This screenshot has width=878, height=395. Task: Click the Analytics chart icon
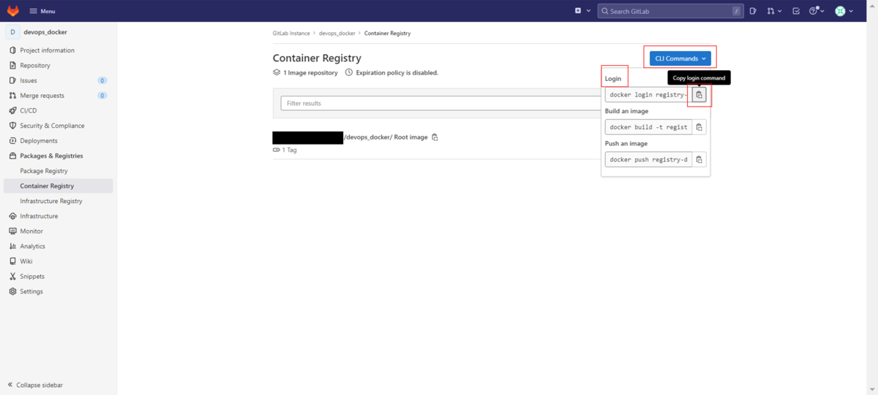click(x=12, y=246)
